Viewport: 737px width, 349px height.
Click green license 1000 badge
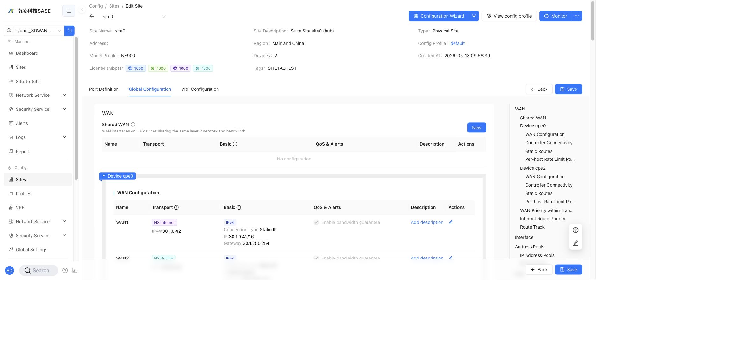click(158, 68)
